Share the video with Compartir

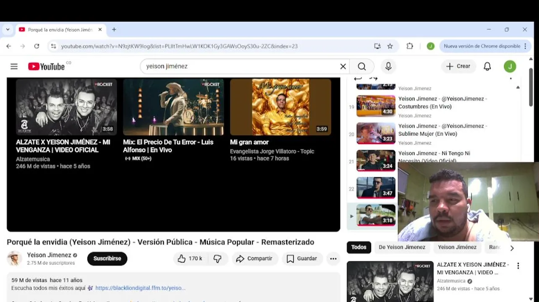tap(254, 258)
